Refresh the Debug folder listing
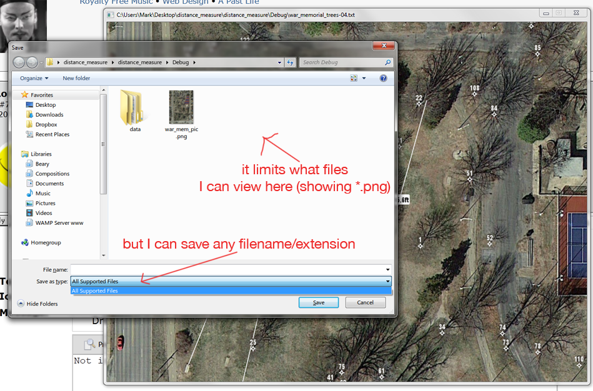 pyautogui.click(x=290, y=62)
